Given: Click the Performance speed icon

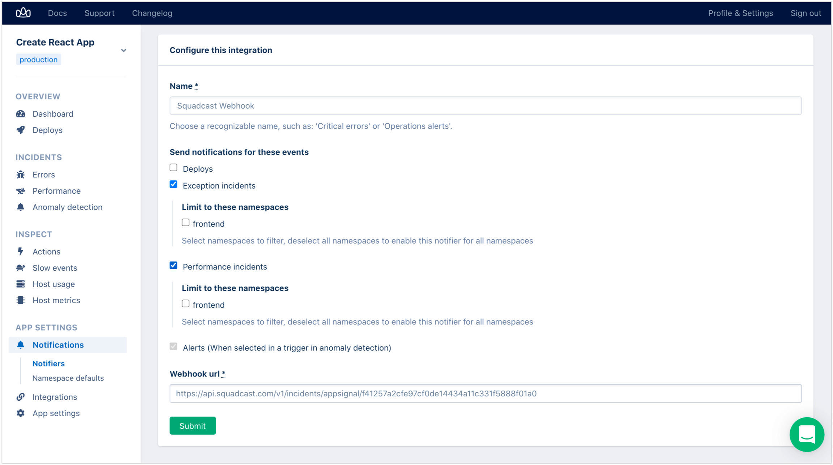Looking at the screenshot, I should coord(21,191).
